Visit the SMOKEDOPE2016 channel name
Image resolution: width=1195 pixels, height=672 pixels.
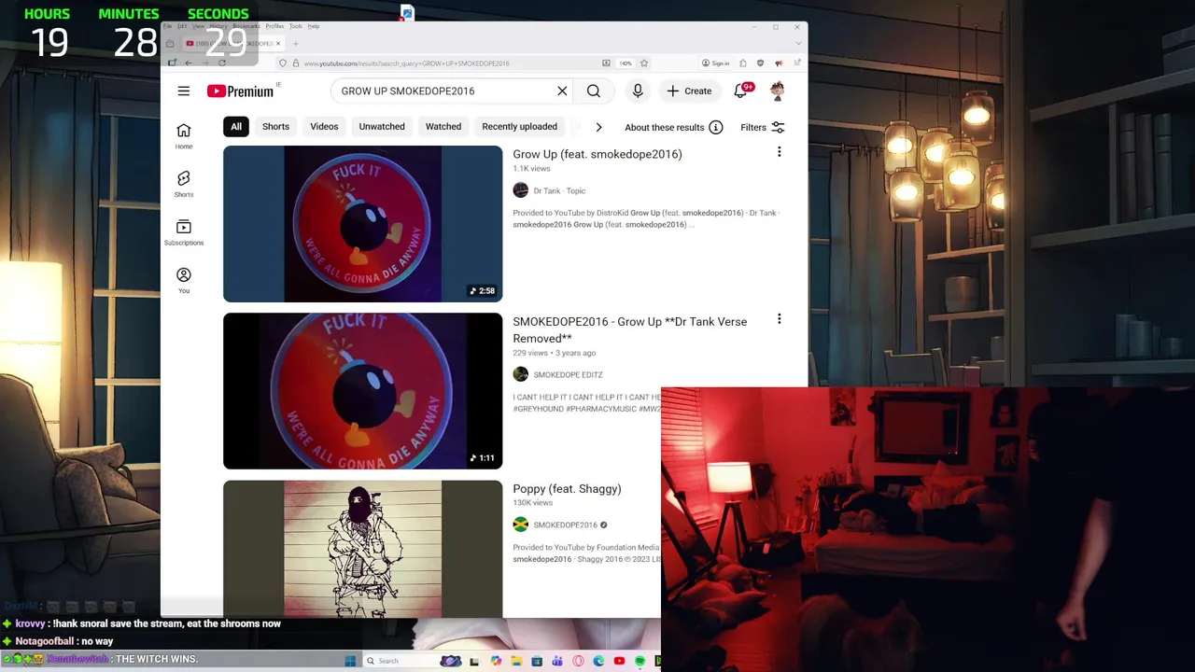point(565,525)
